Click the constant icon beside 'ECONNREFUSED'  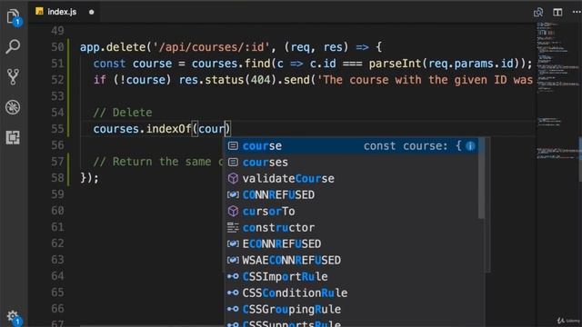tap(233, 243)
